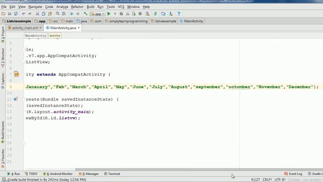Click the green Run app button

click(109, 14)
